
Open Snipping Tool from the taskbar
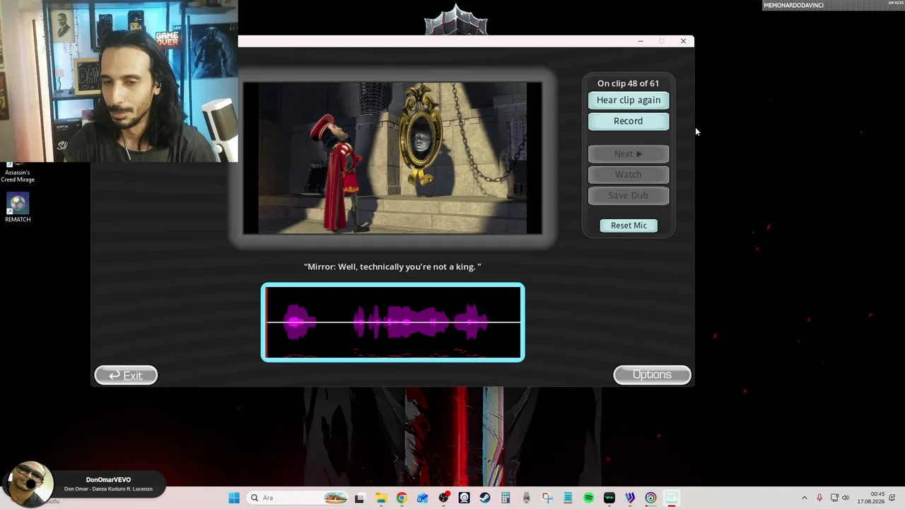click(x=547, y=498)
